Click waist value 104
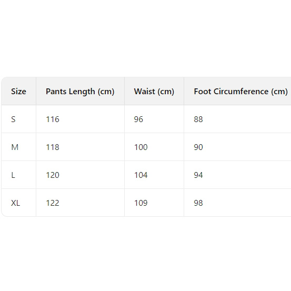Viewport: 291px width, 291px height. pos(141,175)
